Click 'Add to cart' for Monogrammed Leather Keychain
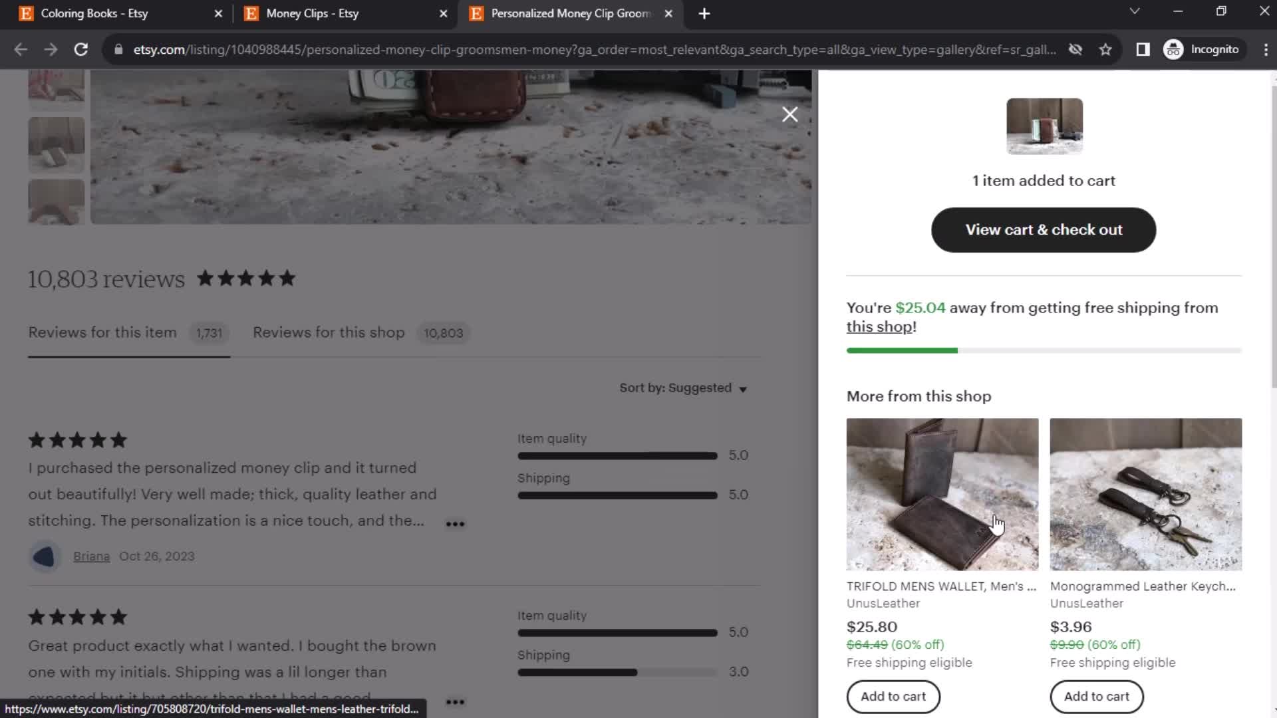 pyautogui.click(x=1098, y=696)
